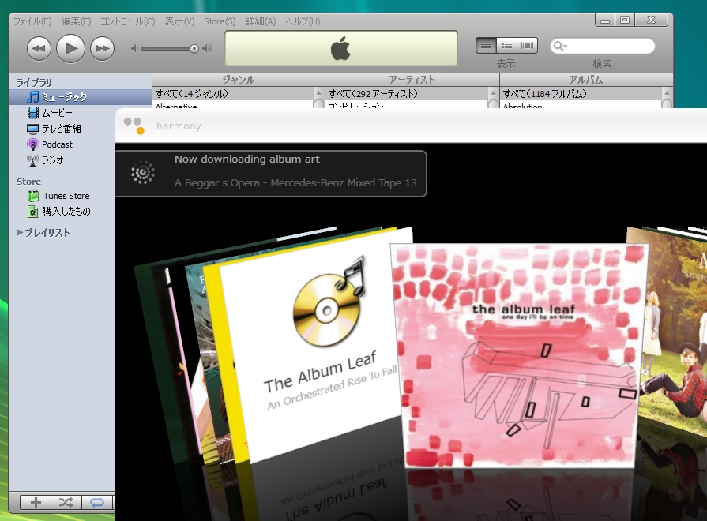Click the ジャンル column header
Screen dimensions: 707x521
239,80
